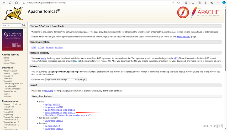
Task: Download the 32-bit Windows zip
Action: coord(54,110)
